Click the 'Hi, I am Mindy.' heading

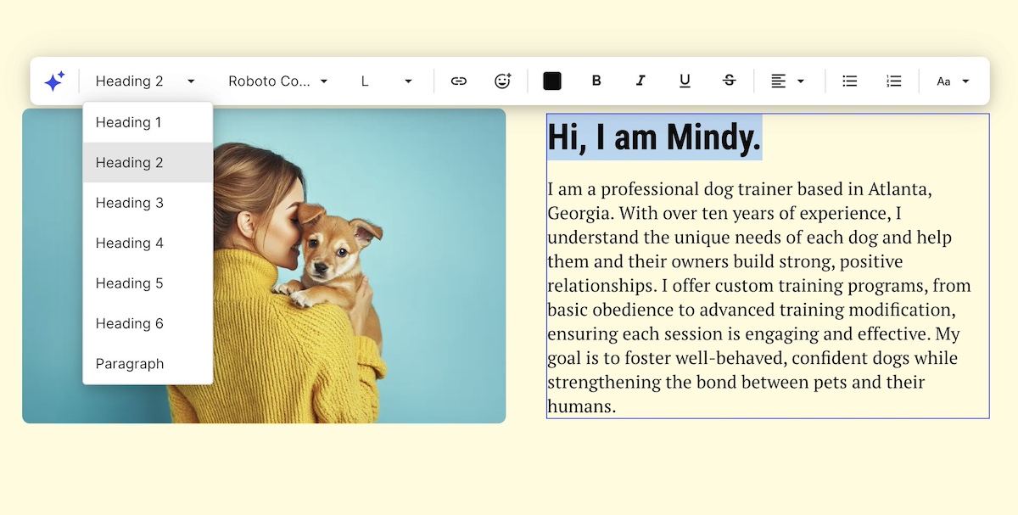click(x=654, y=137)
